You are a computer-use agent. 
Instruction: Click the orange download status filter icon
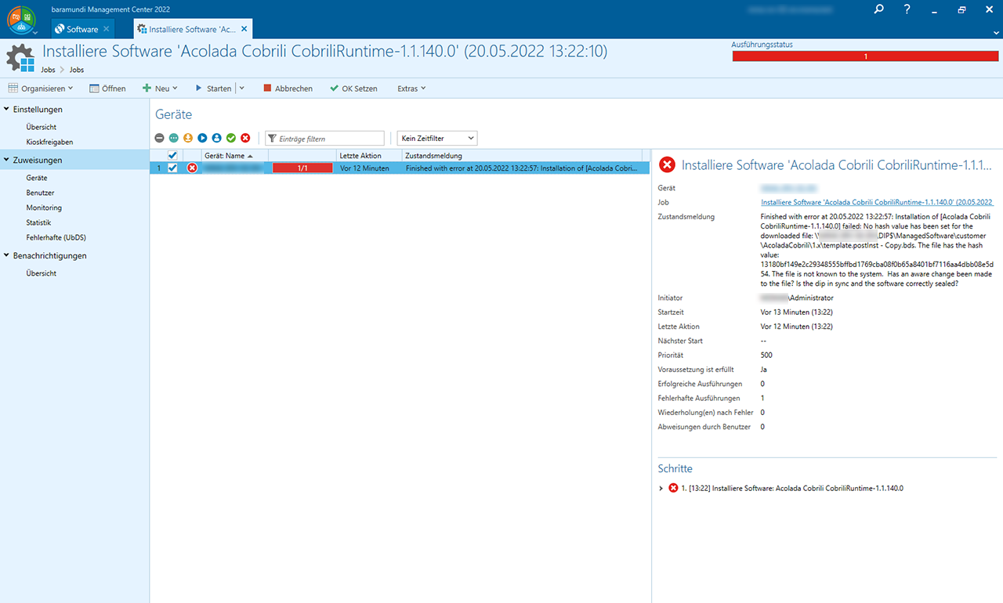point(188,138)
